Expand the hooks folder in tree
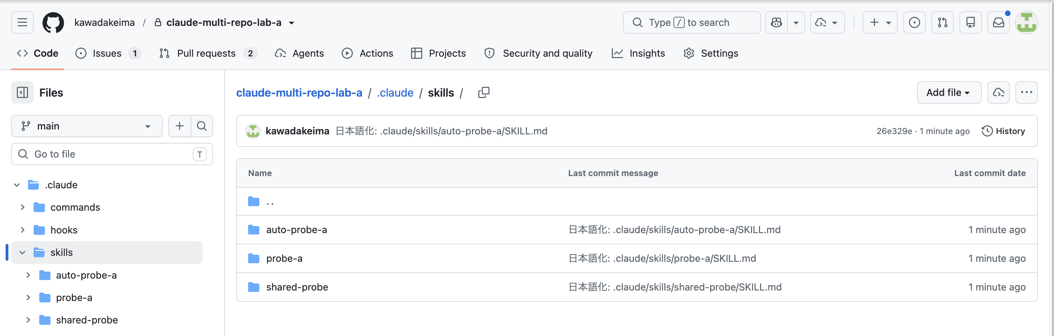 (22, 230)
